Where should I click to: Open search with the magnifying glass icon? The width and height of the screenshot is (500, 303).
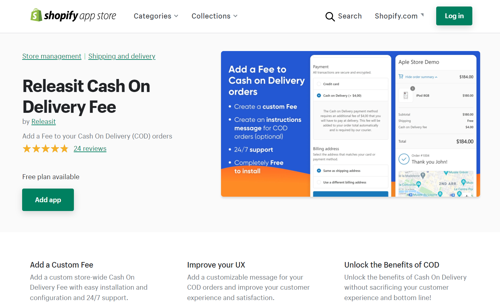(x=330, y=16)
